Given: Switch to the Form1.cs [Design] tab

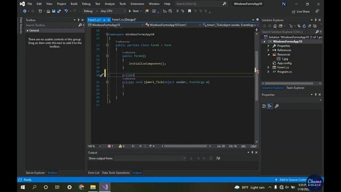Looking at the screenshot, I should pos(124,20).
